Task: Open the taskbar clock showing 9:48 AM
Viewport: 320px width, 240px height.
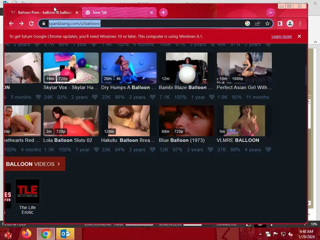Action: pyautogui.click(x=307, y=234)
